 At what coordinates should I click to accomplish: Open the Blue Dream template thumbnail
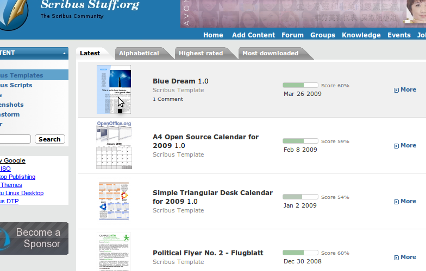coord(114,89)
